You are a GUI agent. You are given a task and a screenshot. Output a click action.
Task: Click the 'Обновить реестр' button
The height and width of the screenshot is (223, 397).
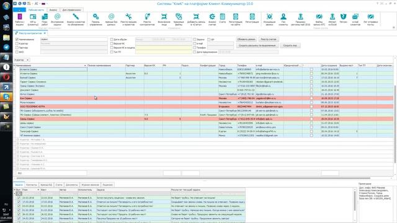(247, 40)
